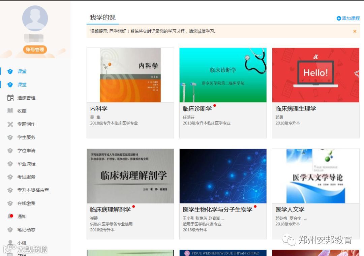This screenshot has height=256, width=364.
Task: Go to 学生服务 menu entry
Action: [x=26, y=137]
